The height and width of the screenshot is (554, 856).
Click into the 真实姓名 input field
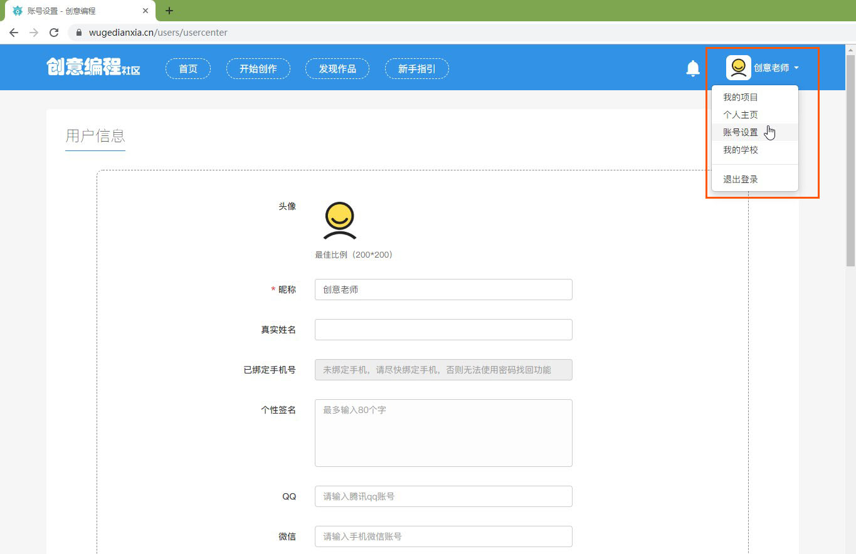(443, 330)
